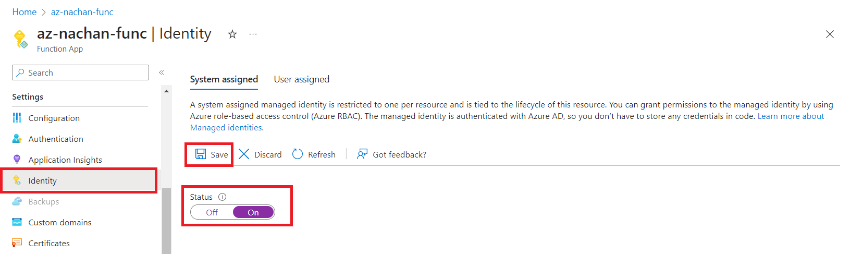Set Status toggle to On
The width and height of the screenshot is (850, 254).
[x=253, y=212]
